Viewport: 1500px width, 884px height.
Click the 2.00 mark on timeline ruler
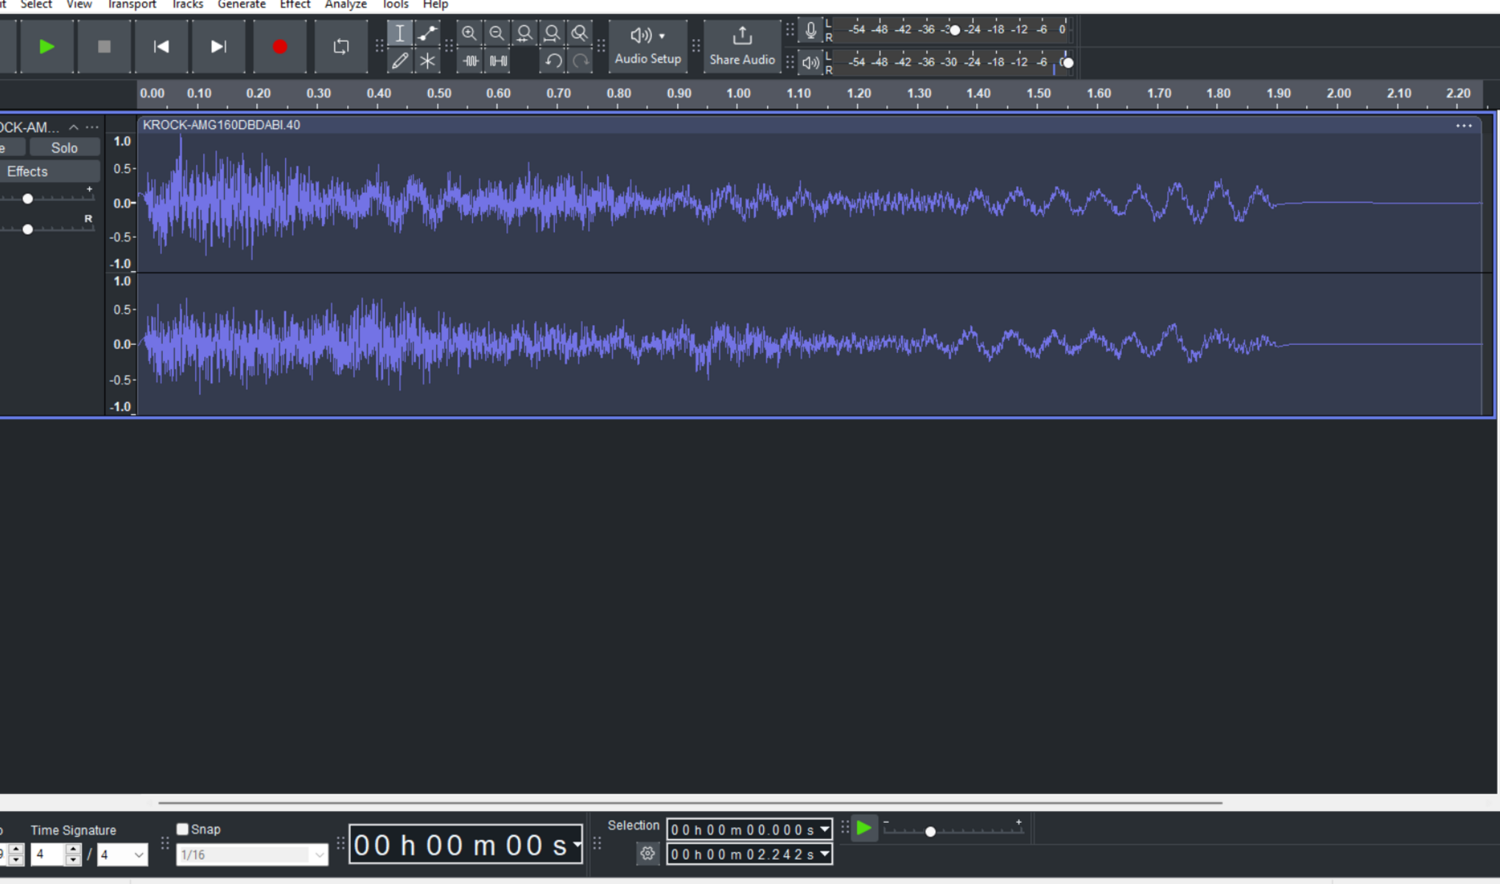[1339, 94]
